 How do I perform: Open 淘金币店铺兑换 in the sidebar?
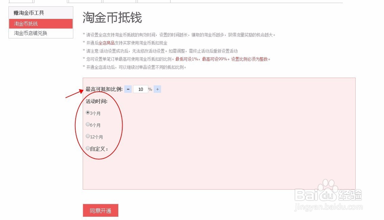pyautogui.click(x=41, y=33)
